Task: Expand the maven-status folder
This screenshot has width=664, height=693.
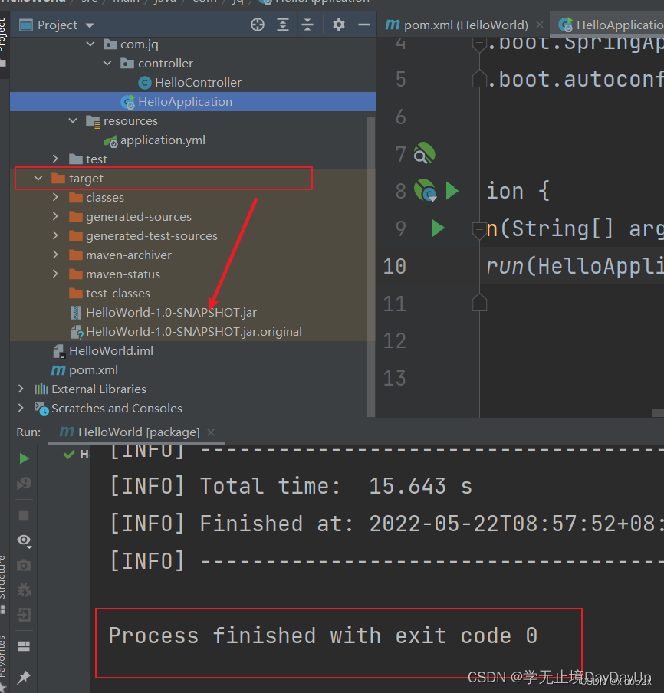Action: point(55,274)
